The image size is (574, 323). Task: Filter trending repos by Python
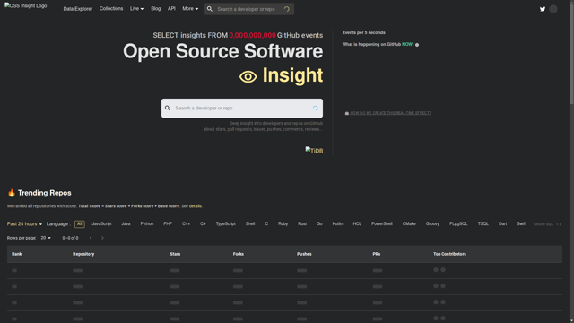147,223
